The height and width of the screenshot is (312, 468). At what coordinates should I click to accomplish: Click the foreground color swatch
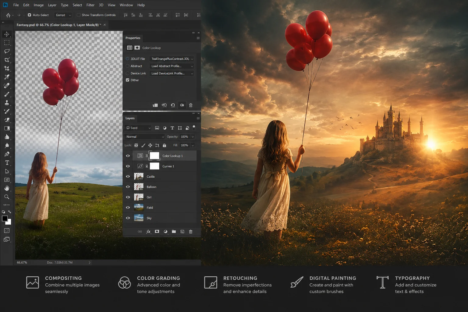click(x=5, y=218)
